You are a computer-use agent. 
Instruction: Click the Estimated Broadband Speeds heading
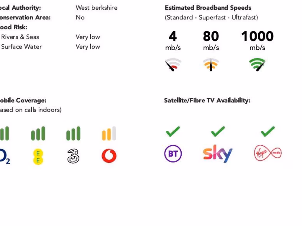(x=208, y=8)
